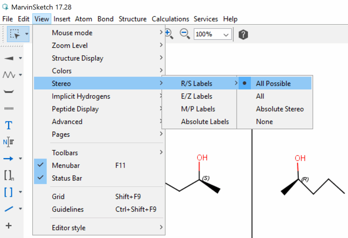348x238 pixels.
Task: Open help via the question mark icon
Action: pyautogui.click(x=243, y=34)
